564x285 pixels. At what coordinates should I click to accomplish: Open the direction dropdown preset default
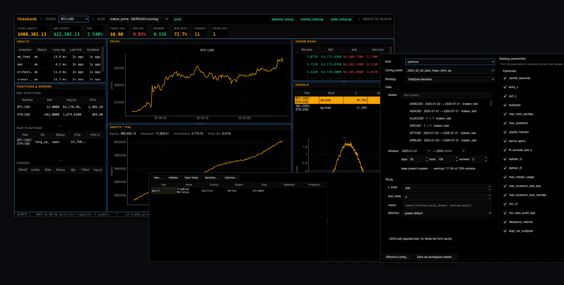pyautogui.click(x=447, y=213)
